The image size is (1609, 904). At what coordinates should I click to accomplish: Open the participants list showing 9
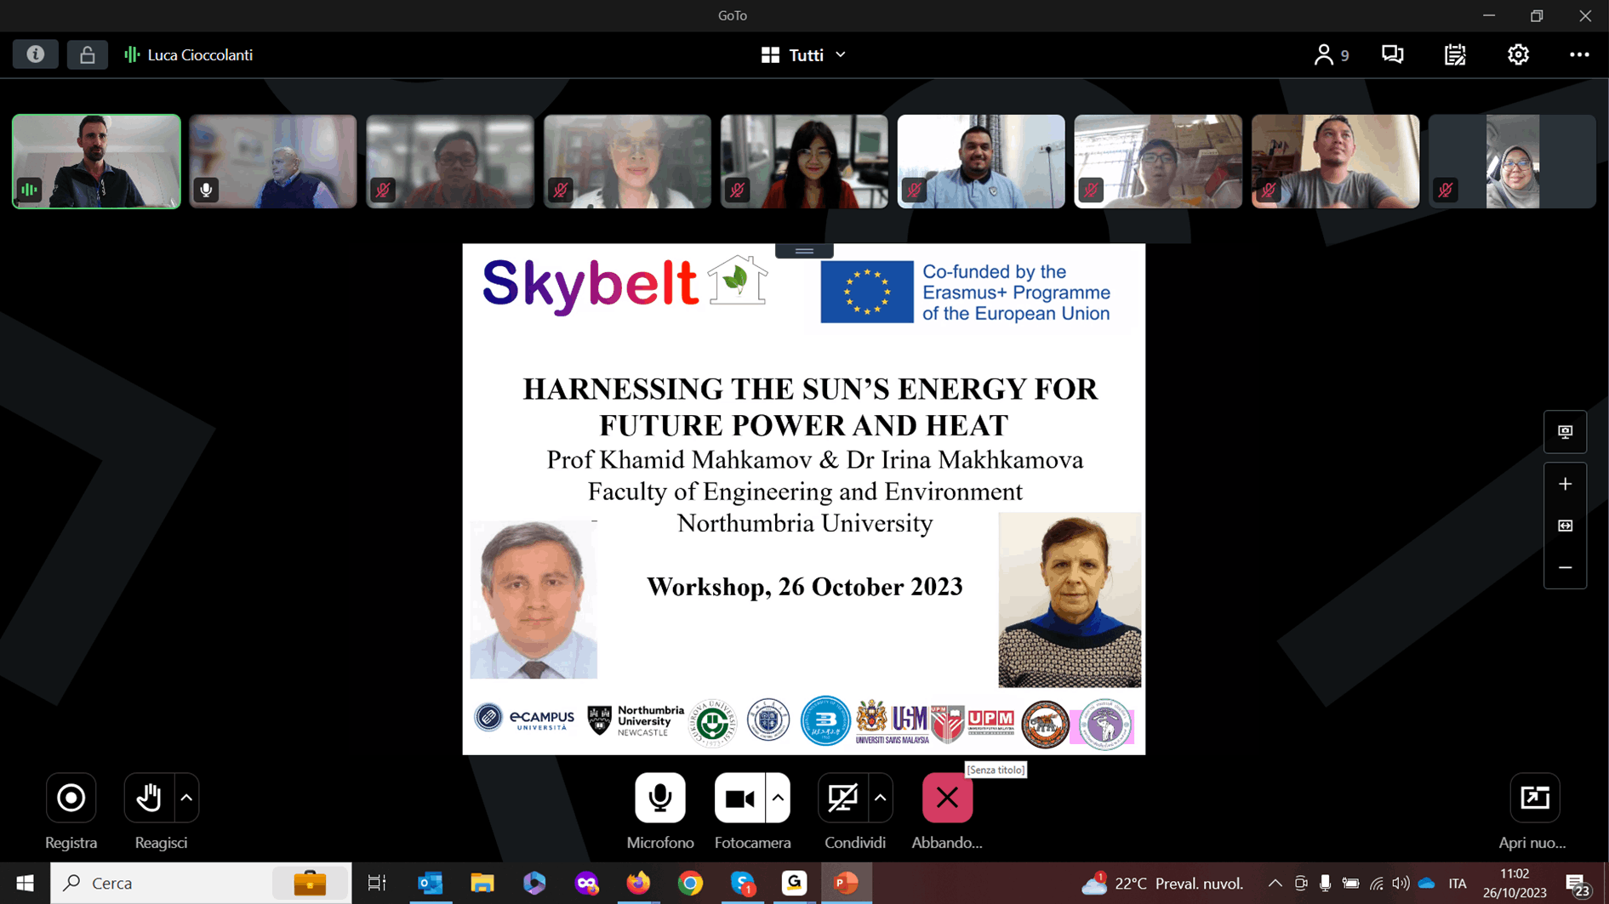(x=1331, y=54)
